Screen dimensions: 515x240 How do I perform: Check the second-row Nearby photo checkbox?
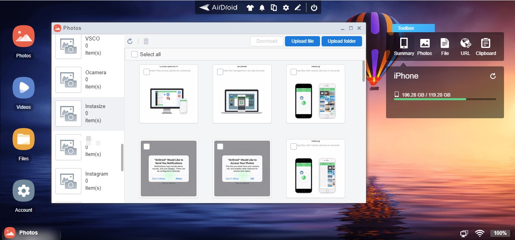294,147
